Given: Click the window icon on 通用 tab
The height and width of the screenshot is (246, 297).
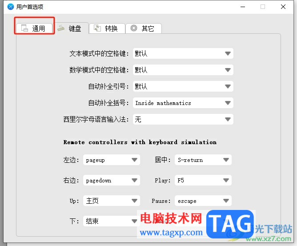Looking at the screenshot, I should [24, 28].
